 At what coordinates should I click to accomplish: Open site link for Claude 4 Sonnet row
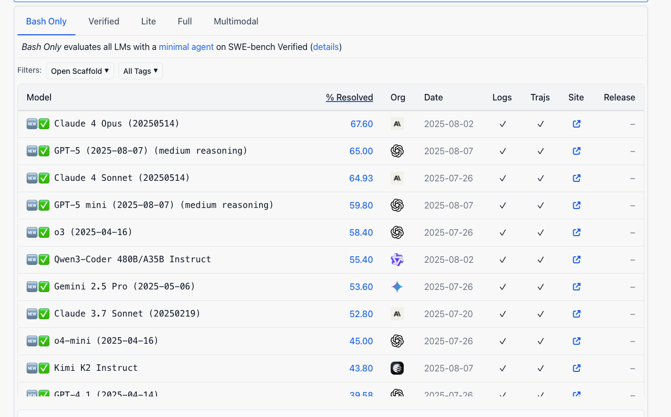(576, 178)
